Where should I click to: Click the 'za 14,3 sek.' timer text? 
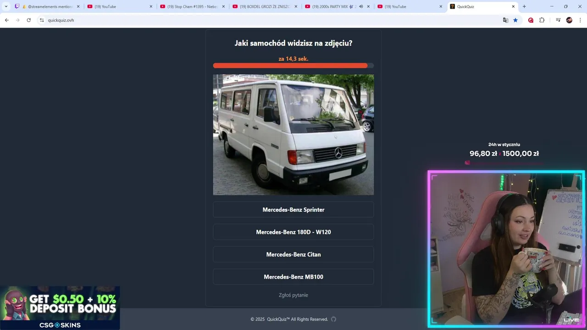[293, 59]
